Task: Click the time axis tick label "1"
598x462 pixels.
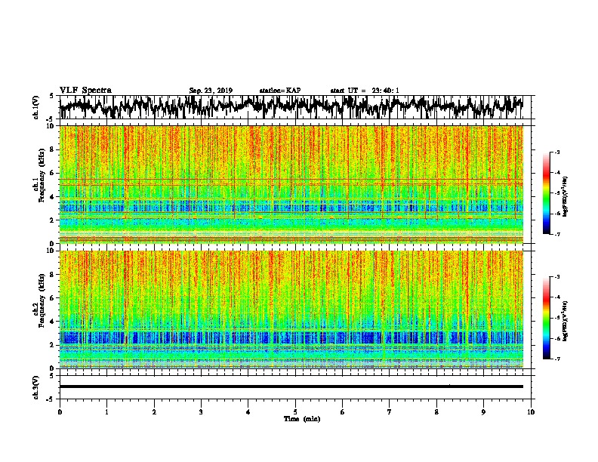Action: point(106,412)
